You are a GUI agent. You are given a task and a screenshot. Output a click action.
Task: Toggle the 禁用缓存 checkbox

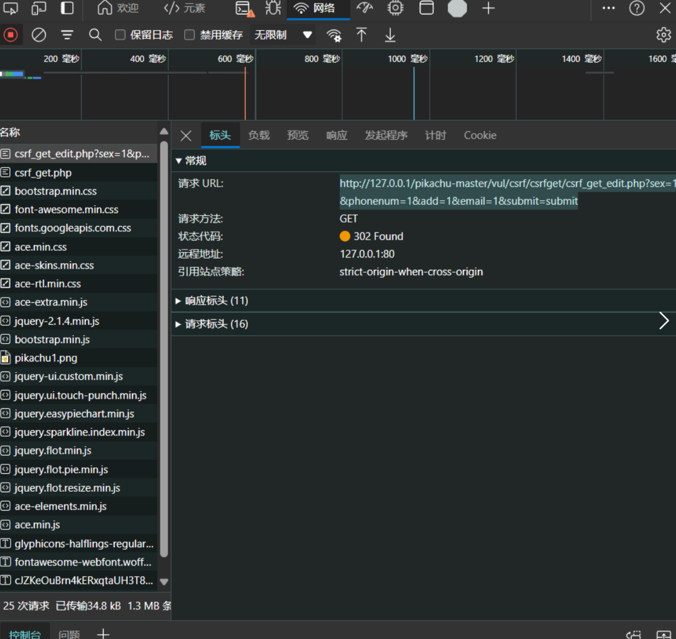[189, 35]
